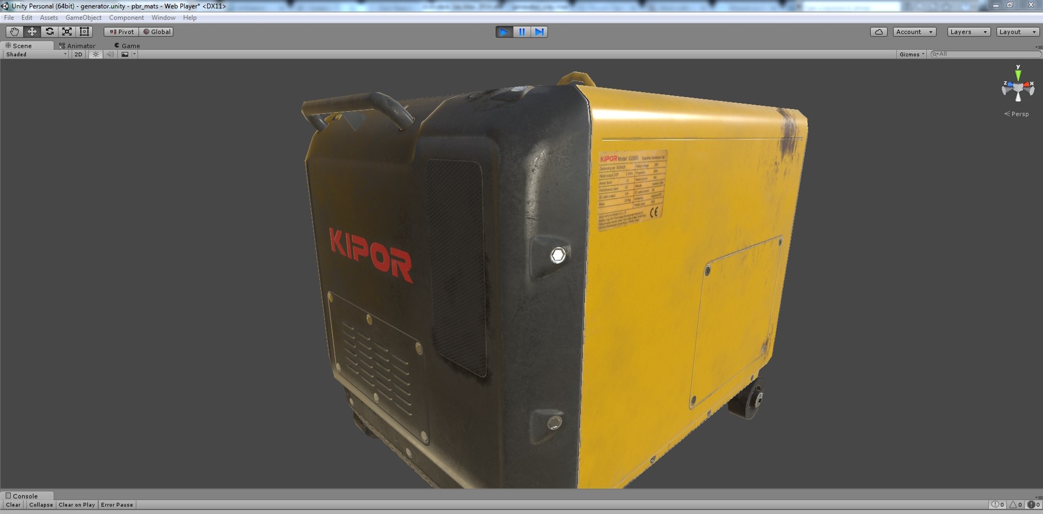Open the Window menu
The image size is (1043, 514).
click(163, 17)
